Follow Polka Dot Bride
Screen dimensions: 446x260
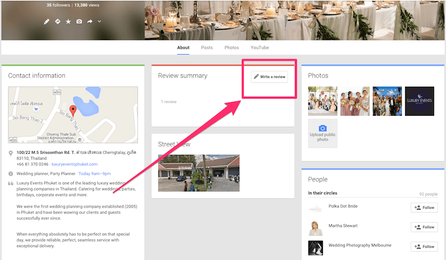(x=424, y=208)
